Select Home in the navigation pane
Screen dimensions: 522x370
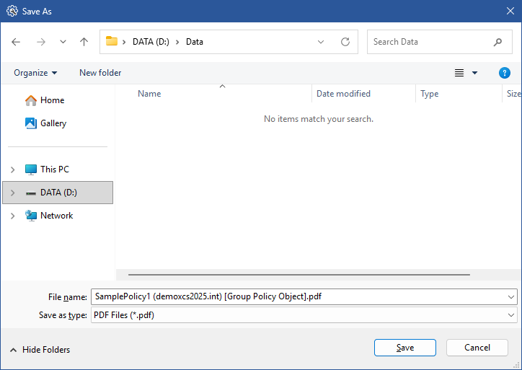(x=52, y=100)
